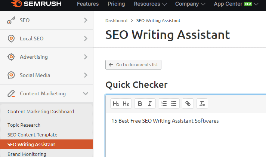Go to Dashboard breadcrumb
Screen dimensions: 266x157
click(116, 21)
